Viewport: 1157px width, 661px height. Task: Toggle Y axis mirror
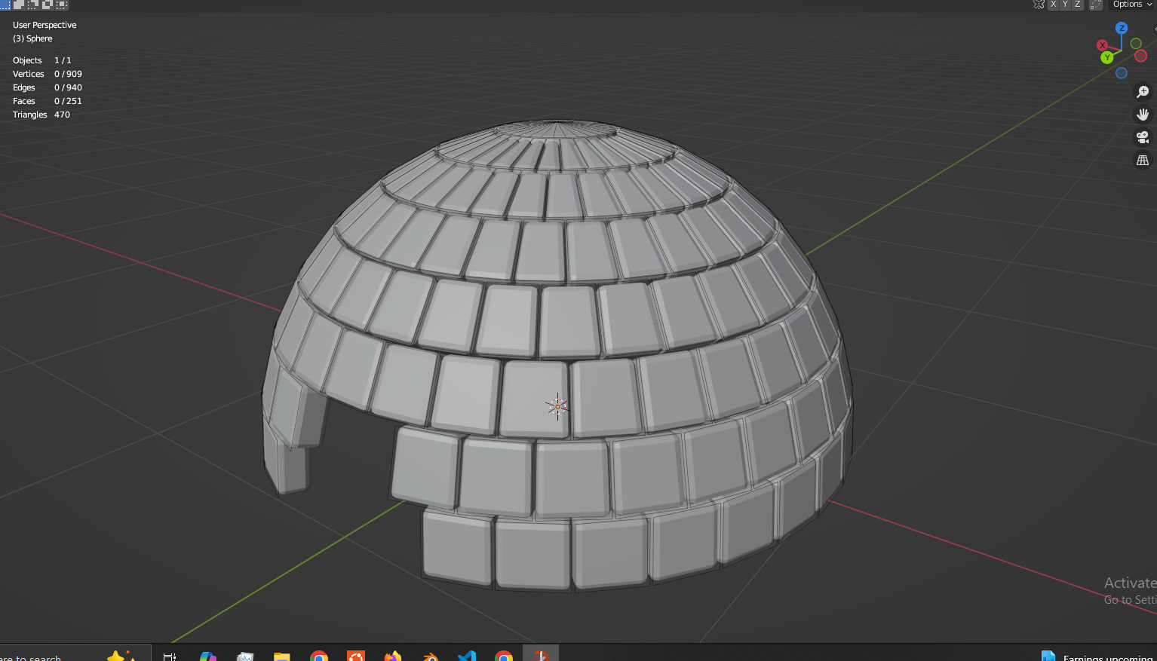tap(1065, 4)
